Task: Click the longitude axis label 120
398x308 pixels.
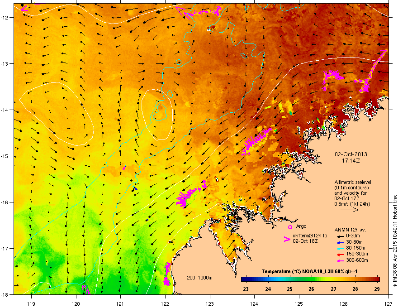Action: click(76, 303)
